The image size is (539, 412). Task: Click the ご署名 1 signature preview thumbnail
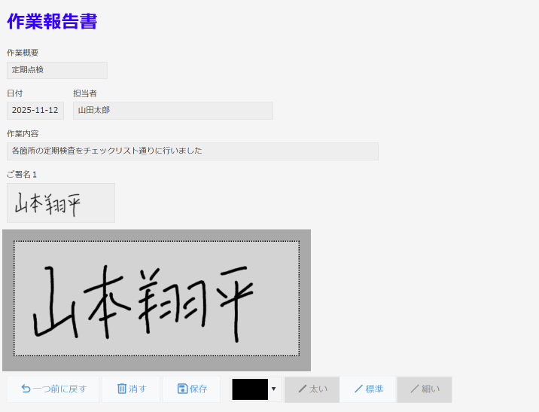[x=61, y=203]
